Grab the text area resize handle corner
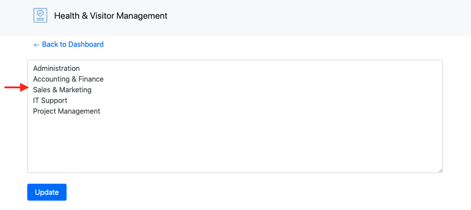The image size is (471, 210). [x=440, y=170]
